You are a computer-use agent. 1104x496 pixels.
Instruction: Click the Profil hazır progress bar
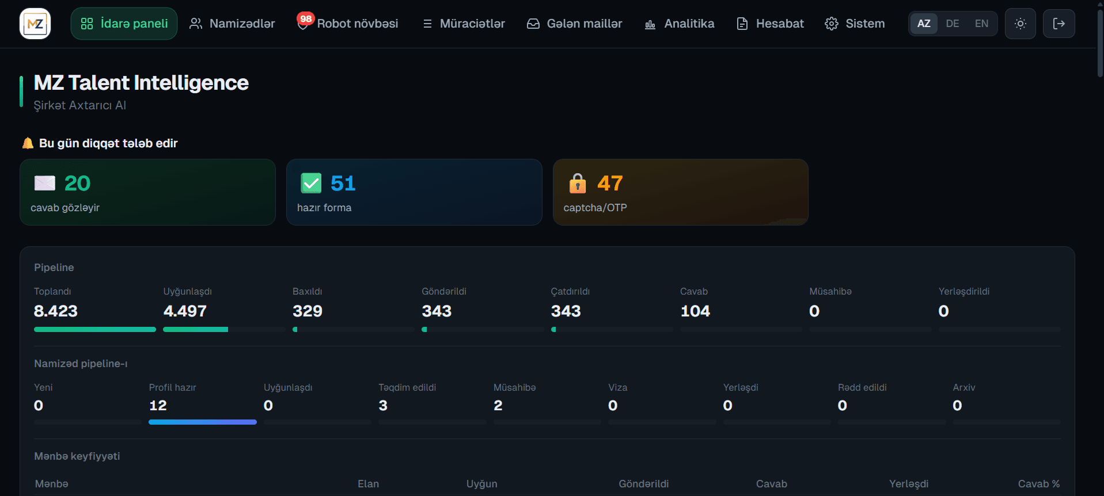(x=203, y=422)
